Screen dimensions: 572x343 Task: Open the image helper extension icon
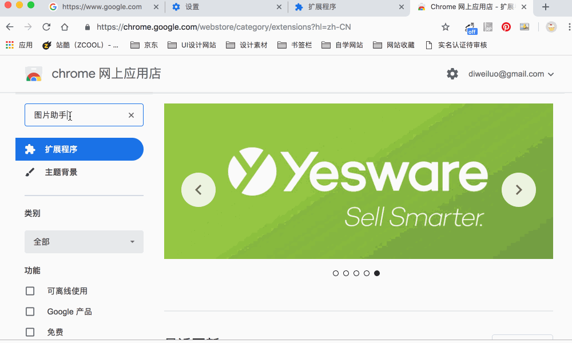(x=525, y=27)
